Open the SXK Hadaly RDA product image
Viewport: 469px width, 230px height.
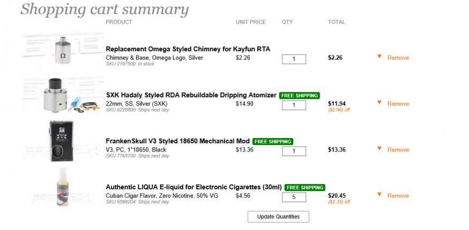tap(63, 95)
